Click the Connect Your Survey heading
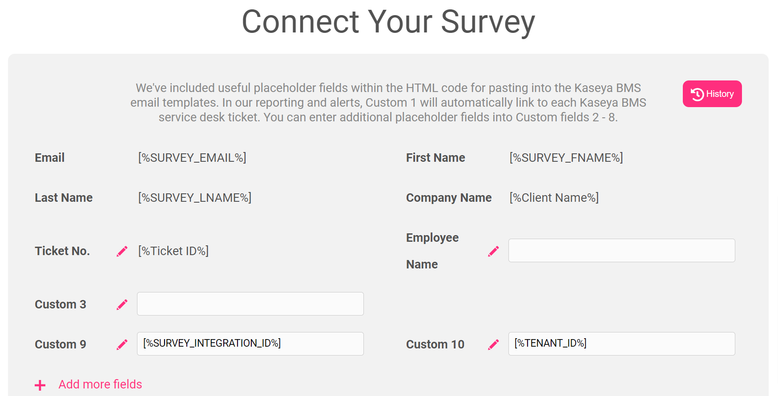Image resolution: width=778 pixels, height=396 pixels. (x=388, y=21)
